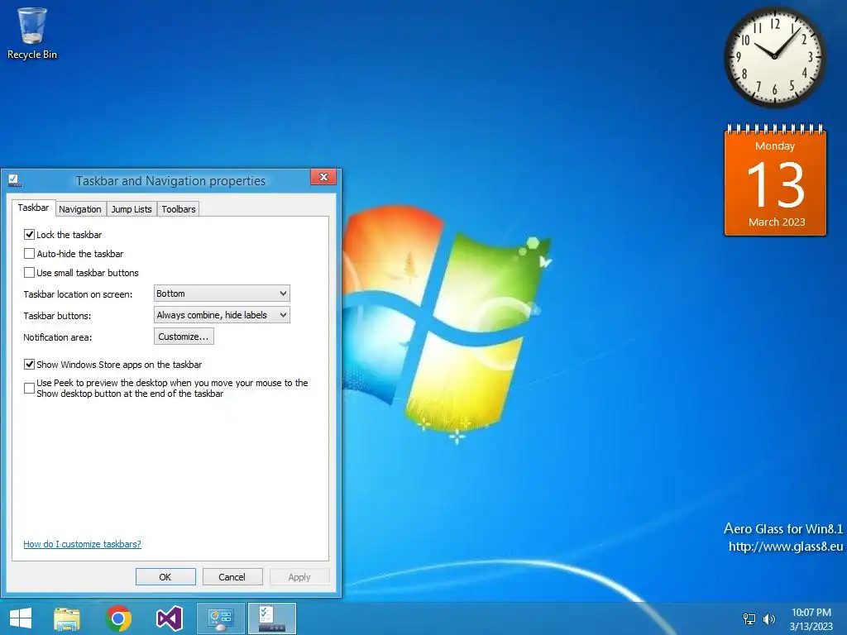This screenshot has width=847, height=635.
Task: Click the OK button
Action: (x=165, y=576)
